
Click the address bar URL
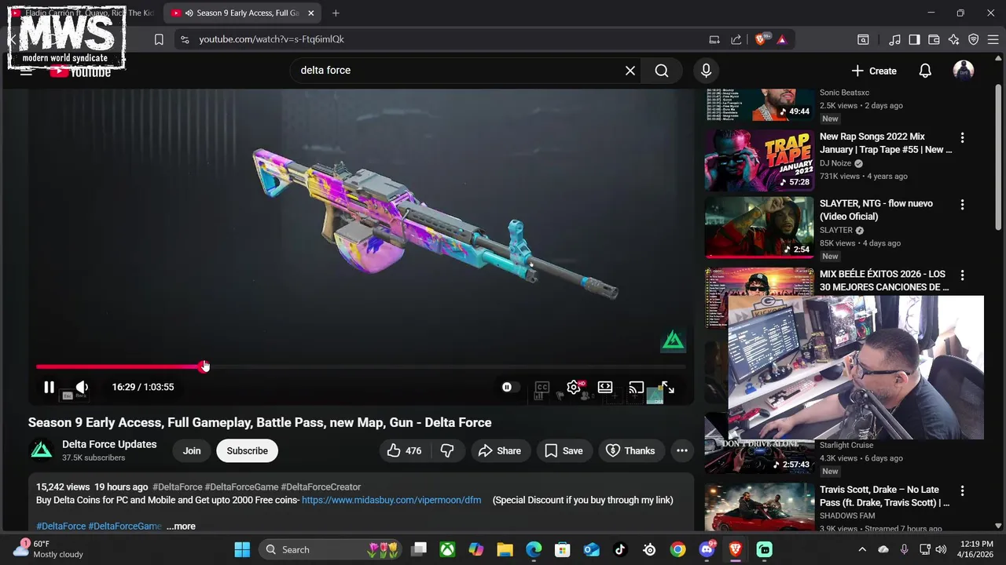(x=271, y=39)
